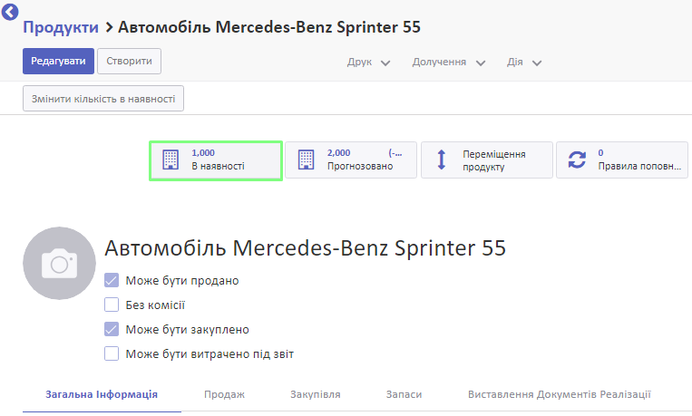
Task: Switch to the Продаж tab
Action: tap(224, 394)
